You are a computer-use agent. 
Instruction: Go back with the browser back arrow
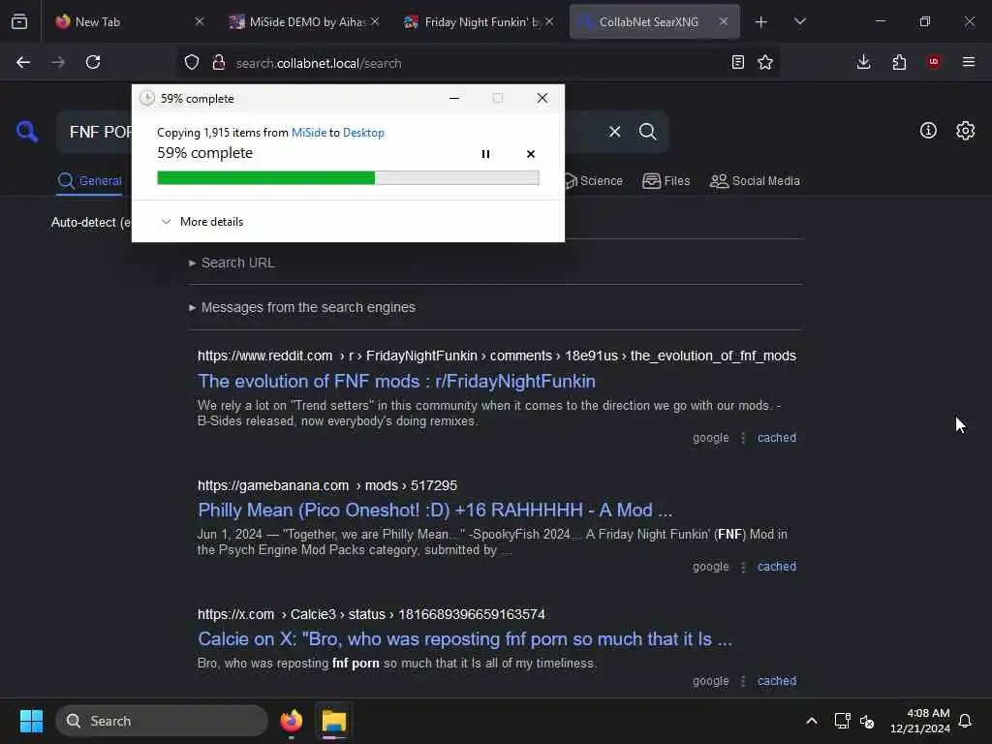23,62
